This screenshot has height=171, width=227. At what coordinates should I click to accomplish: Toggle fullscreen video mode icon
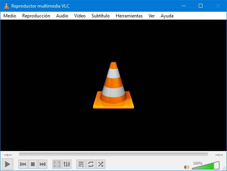(57, 164)
